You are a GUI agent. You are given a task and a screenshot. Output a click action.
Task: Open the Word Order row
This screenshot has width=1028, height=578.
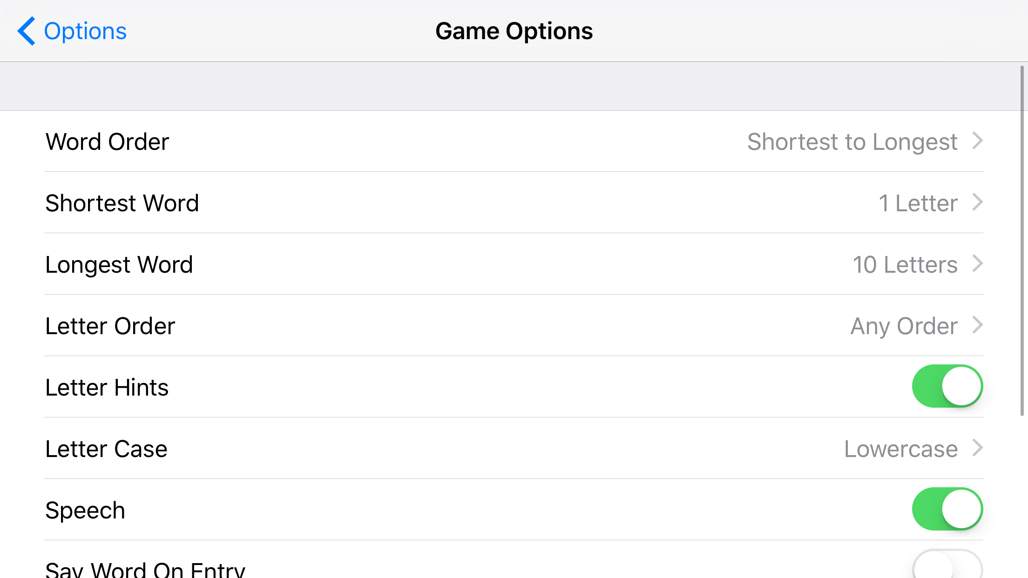(107, 141)
